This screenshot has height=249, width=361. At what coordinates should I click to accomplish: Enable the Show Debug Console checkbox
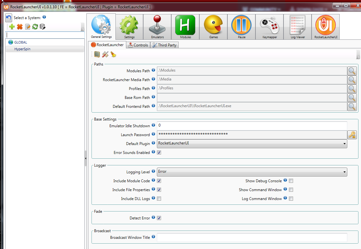291,181
